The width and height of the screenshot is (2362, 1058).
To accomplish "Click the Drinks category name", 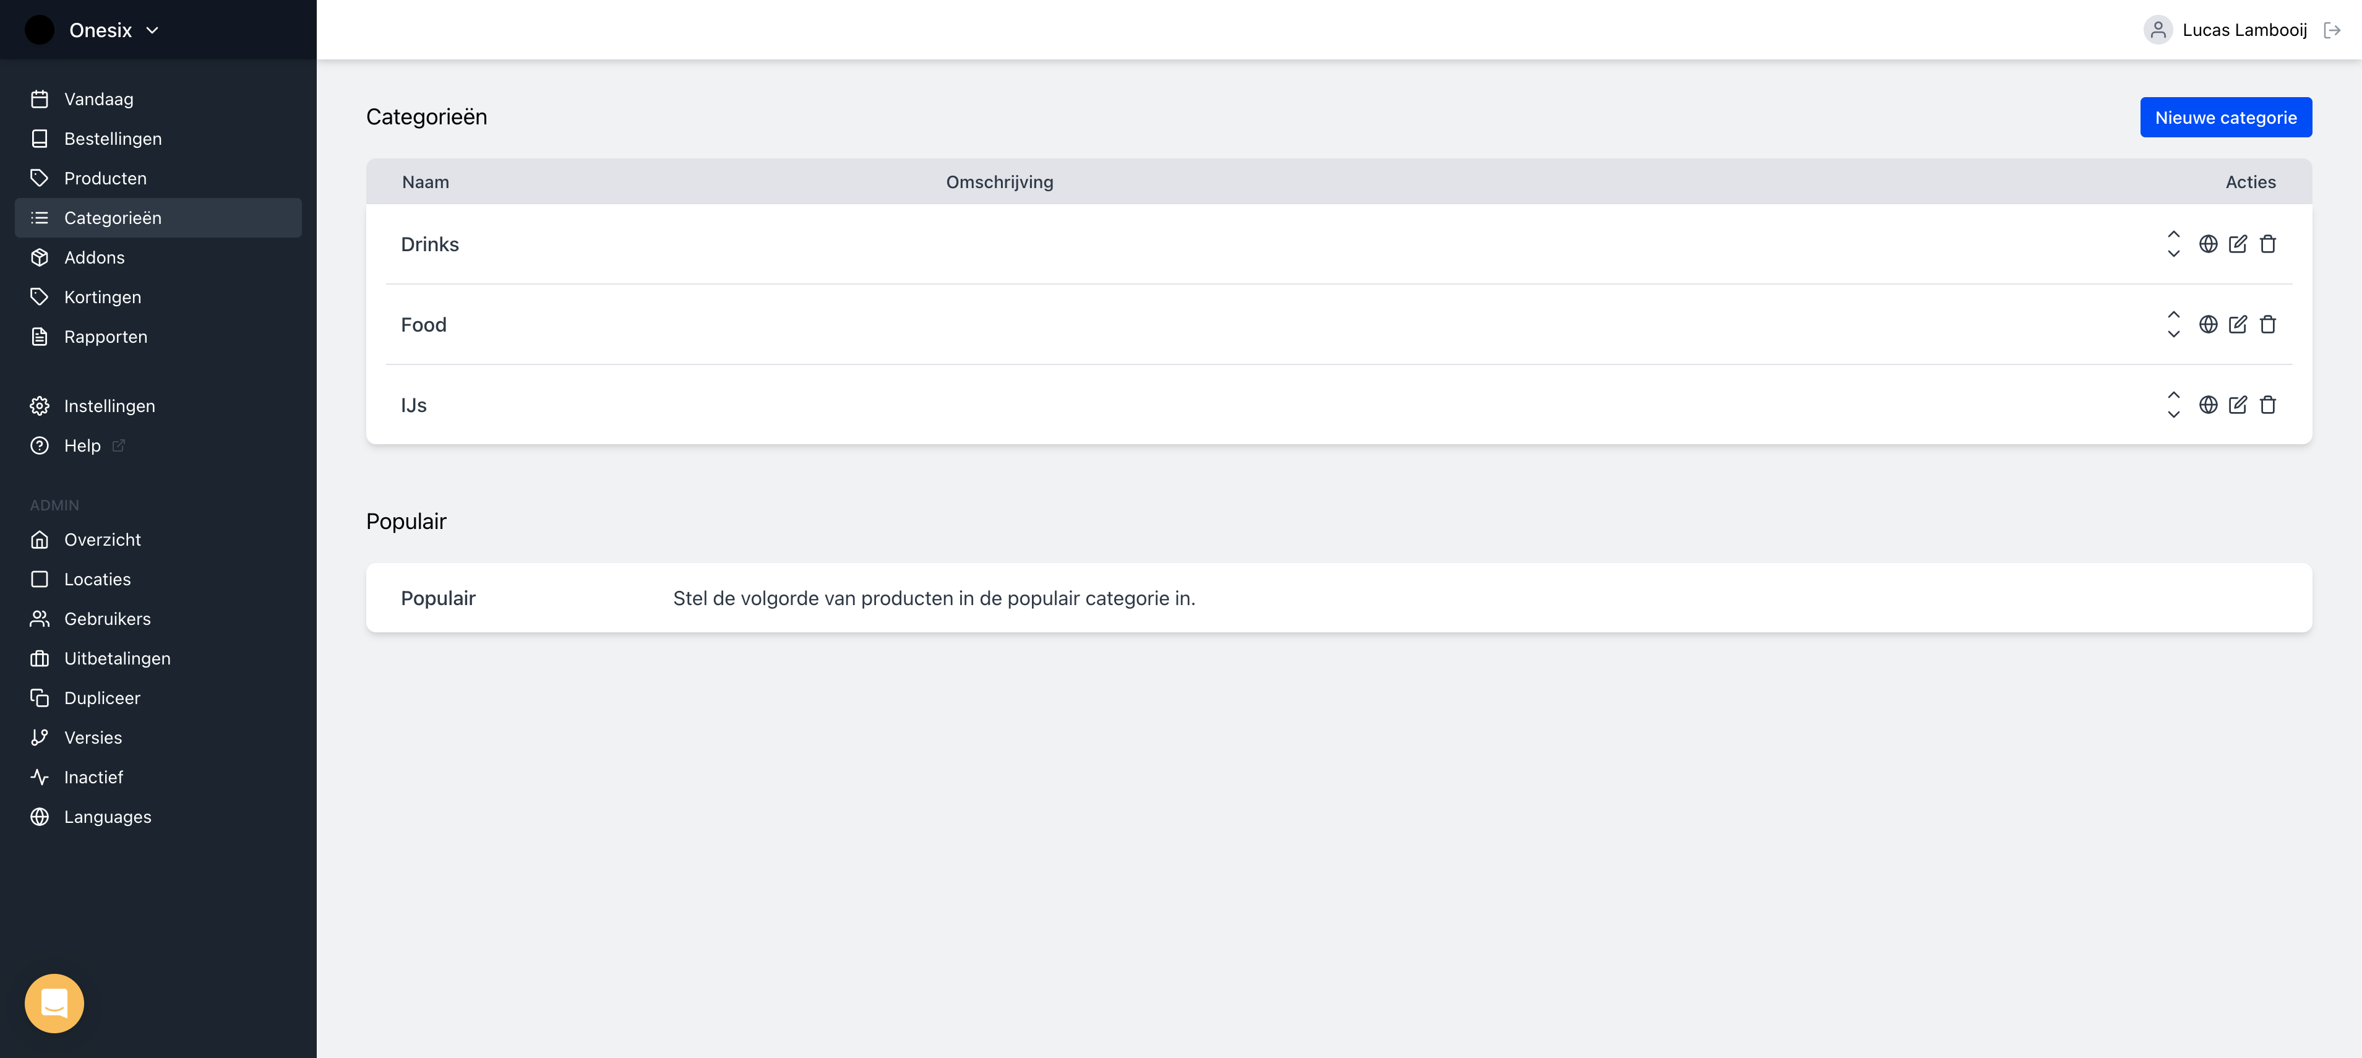I will (430, 244).
